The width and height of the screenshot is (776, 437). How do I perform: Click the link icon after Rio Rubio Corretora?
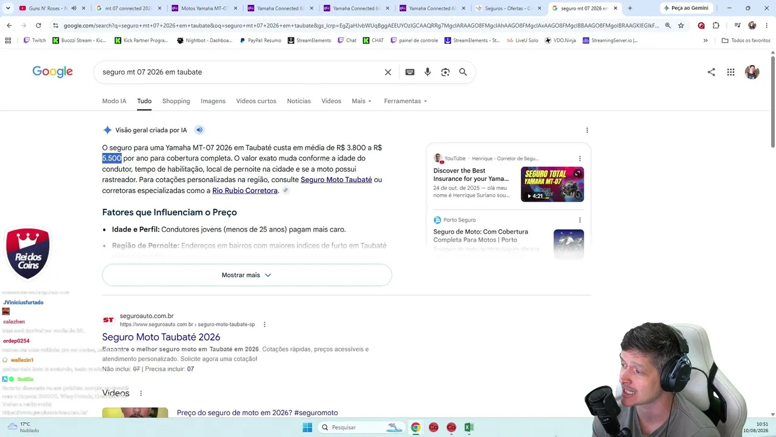tap(286, 191)
